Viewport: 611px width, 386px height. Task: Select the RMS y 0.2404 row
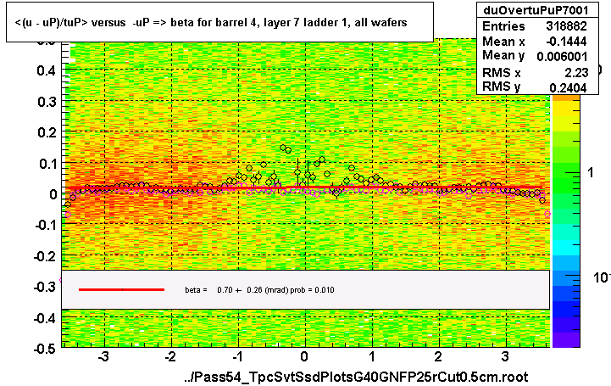point(535,87)
